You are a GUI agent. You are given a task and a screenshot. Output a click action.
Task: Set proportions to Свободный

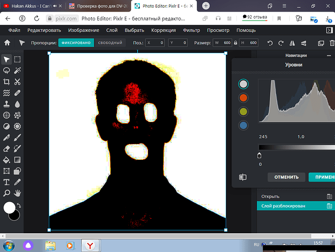pyautogui.click(x=110, y=43)
